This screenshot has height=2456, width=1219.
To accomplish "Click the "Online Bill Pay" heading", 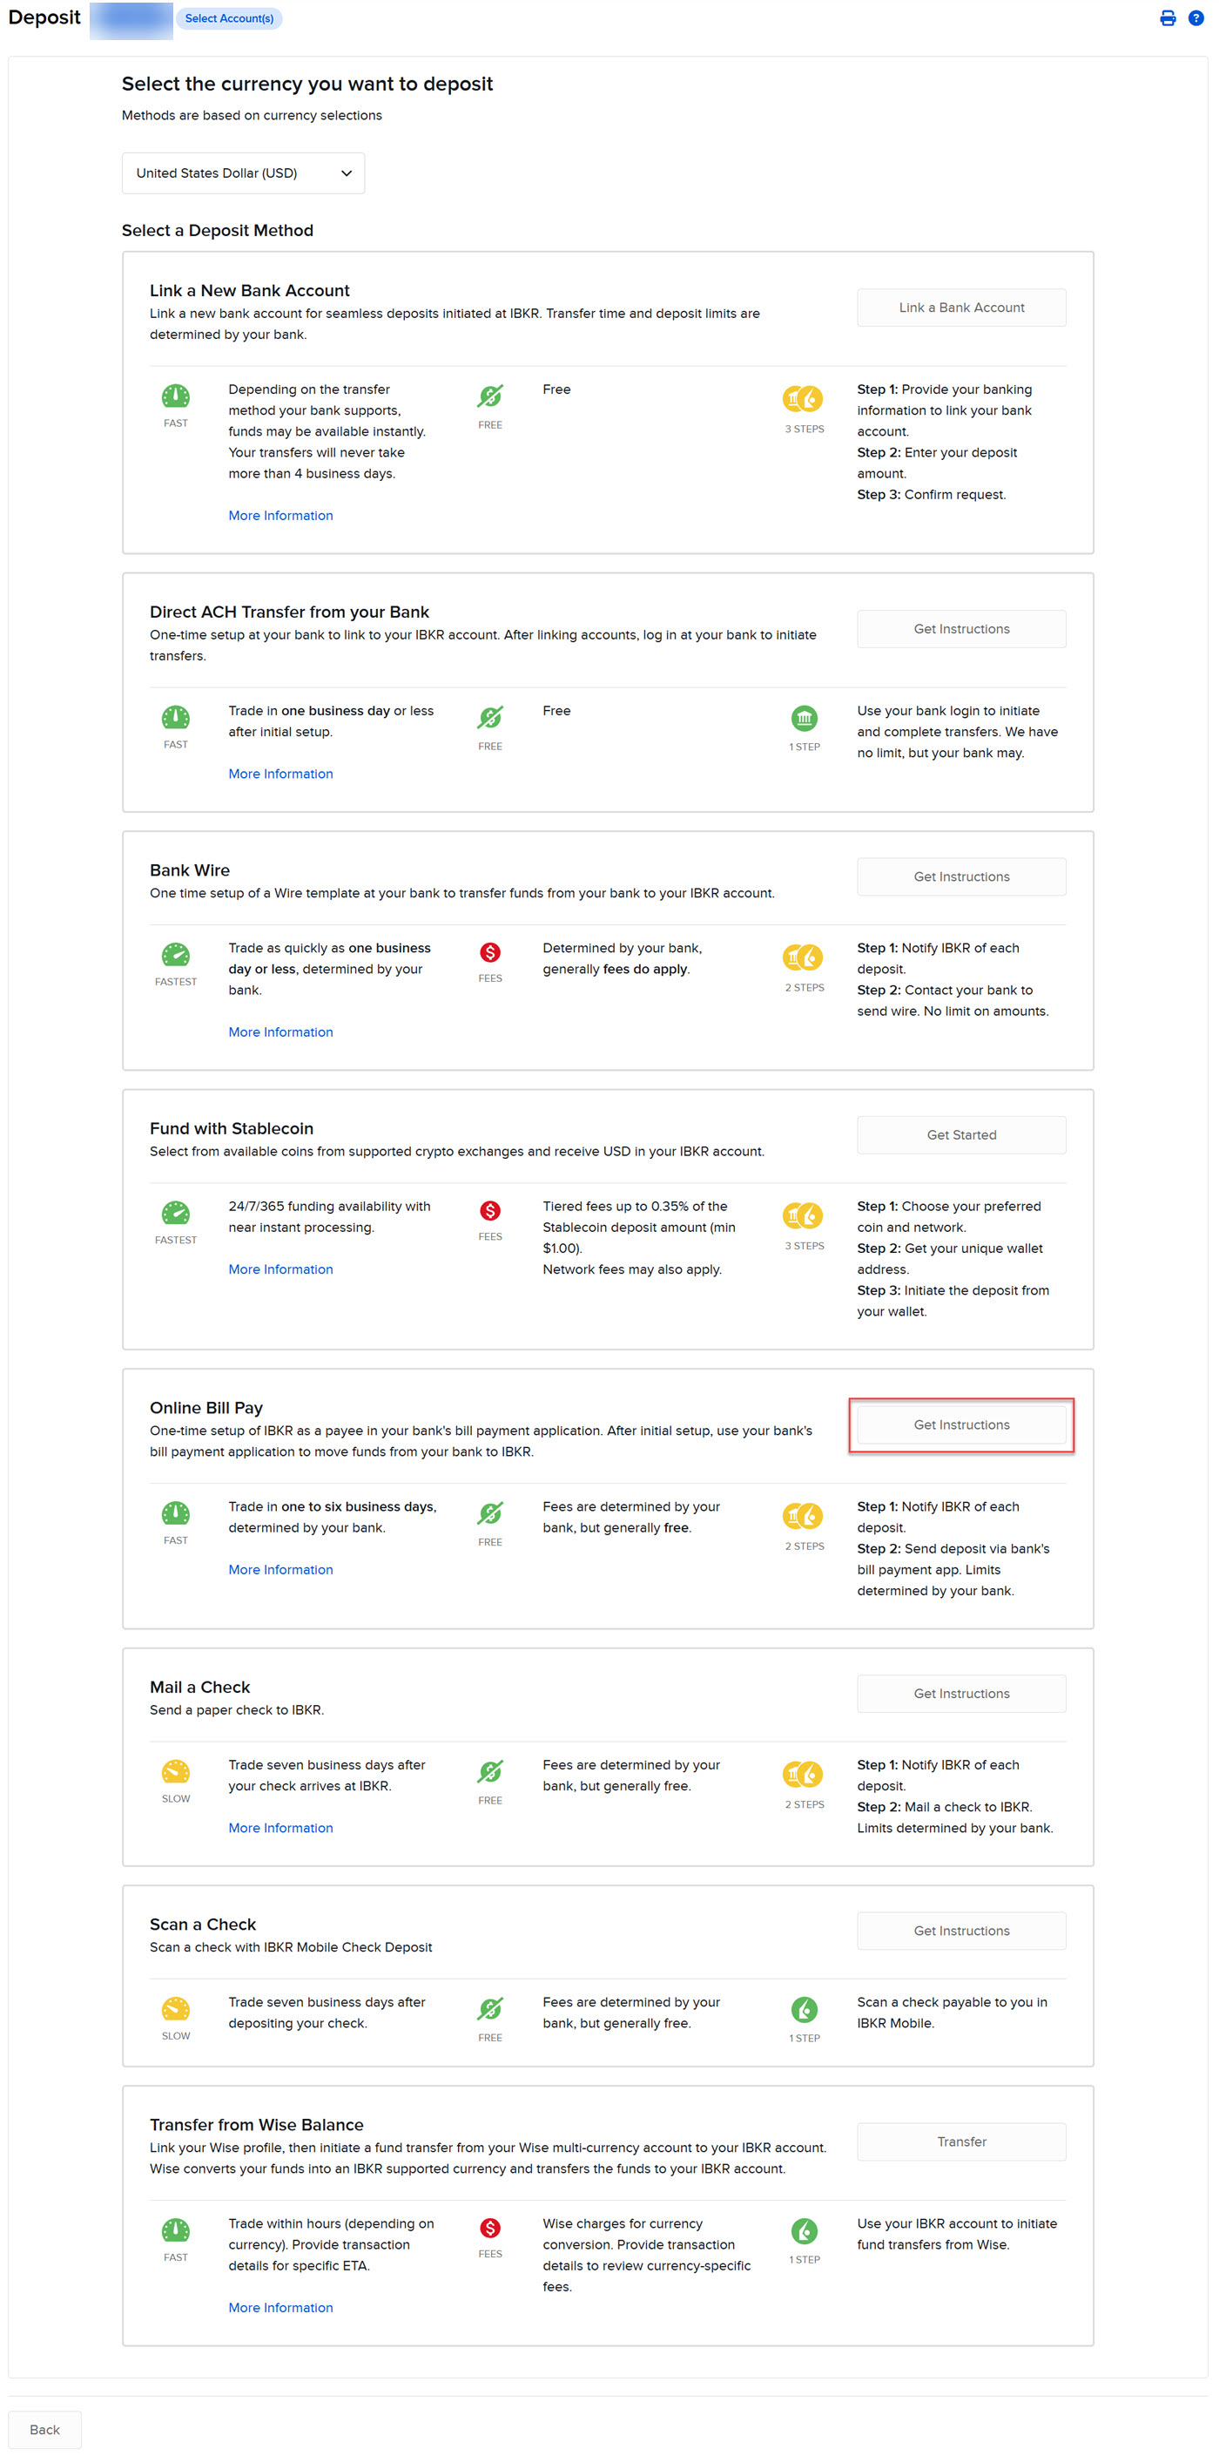I will (x=205, y=1408).
